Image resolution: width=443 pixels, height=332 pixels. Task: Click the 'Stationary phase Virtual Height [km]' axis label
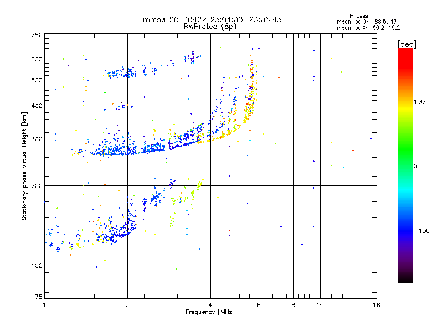[x=24, y=167]
